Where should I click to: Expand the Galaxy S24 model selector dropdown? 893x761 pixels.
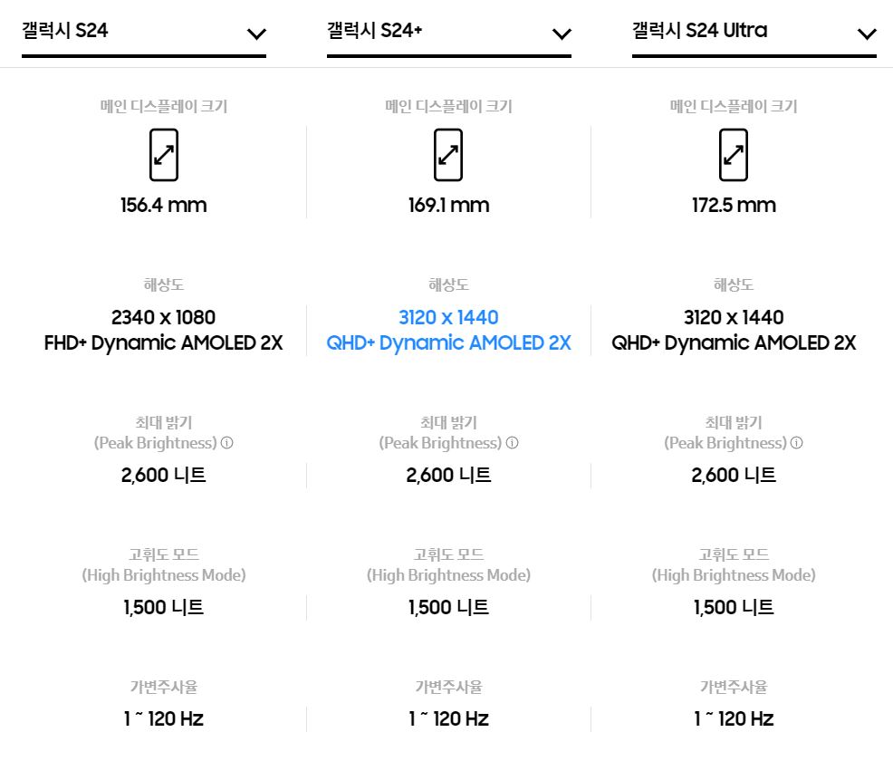pyautogui.click(x=256, y=34)
